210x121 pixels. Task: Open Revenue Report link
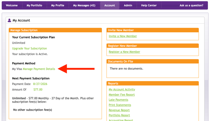point(119,110)
